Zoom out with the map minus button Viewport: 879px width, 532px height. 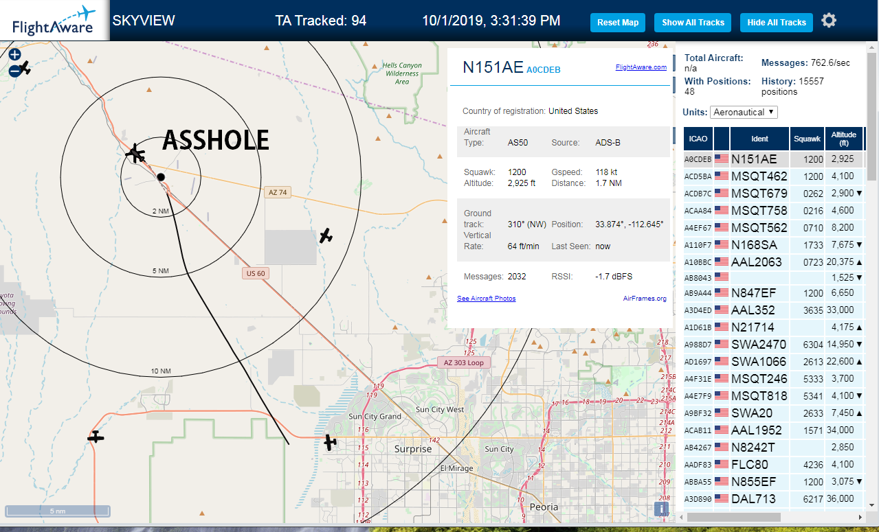click(x=15, y=71)
